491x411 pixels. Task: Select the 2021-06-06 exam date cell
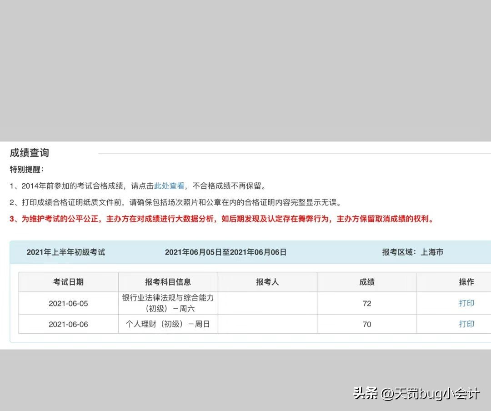[x=68, y=324]
